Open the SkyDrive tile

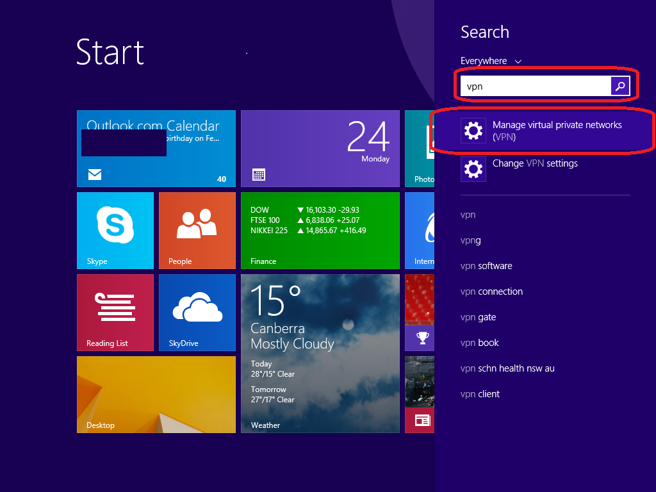[197, 313]
